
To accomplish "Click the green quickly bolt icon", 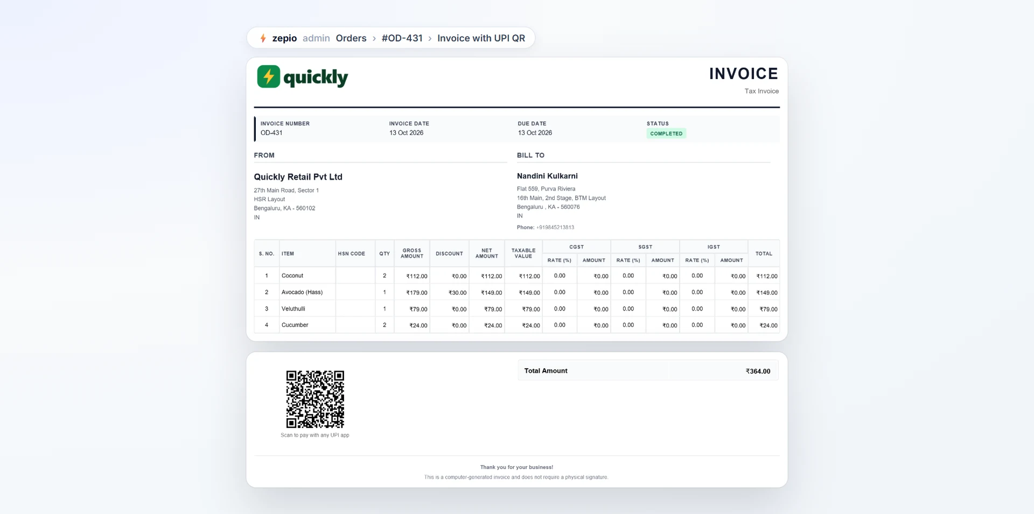I will [x=269, y=76].
